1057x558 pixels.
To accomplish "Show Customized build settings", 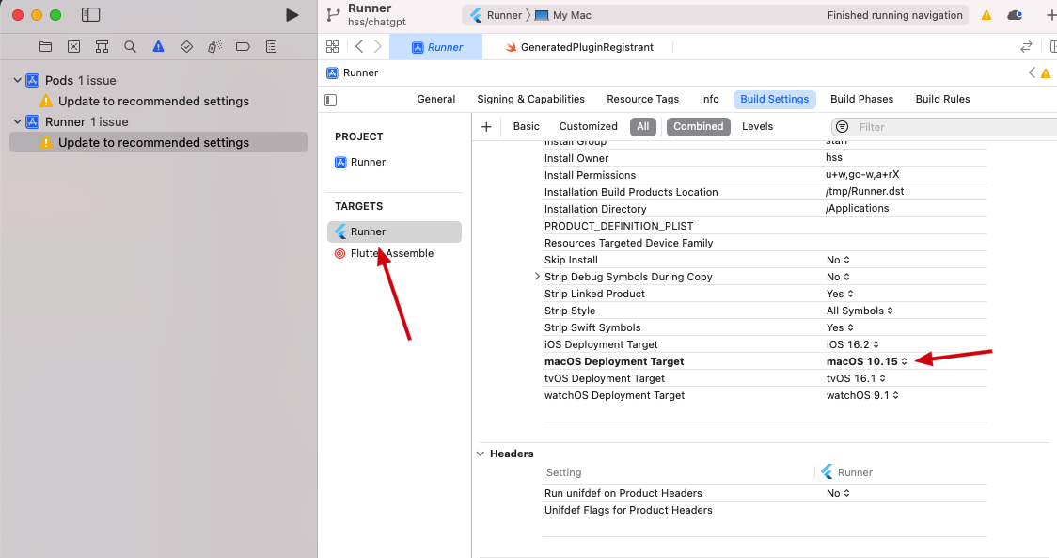I will (588, 126).
